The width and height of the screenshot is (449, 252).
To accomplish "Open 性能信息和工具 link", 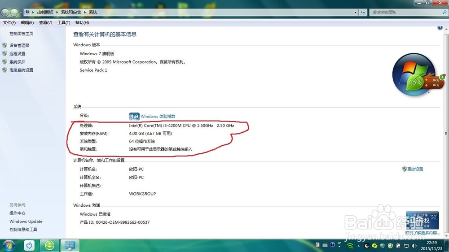I will click(23, 230).
